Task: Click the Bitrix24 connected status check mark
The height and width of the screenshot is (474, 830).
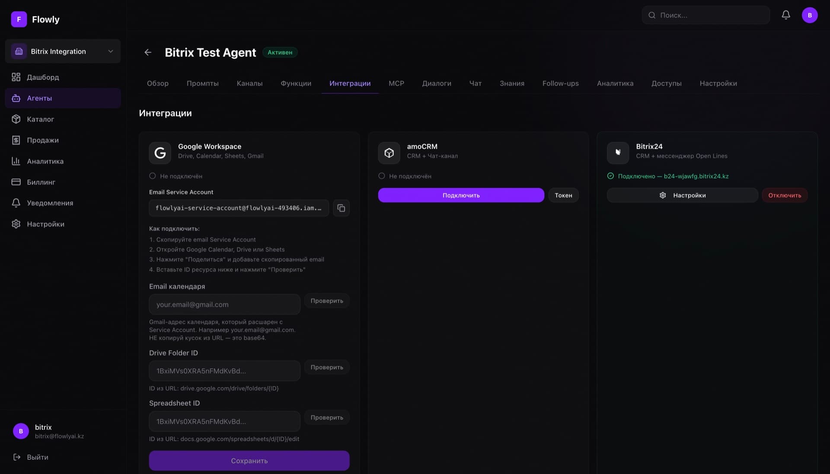Action: click(610, 176)
